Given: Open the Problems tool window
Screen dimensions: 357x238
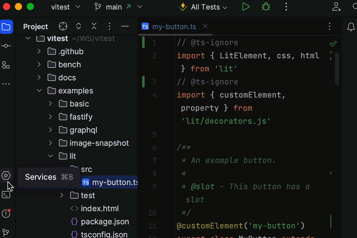Looking at the screenshot, I should (x=6, y=214).
